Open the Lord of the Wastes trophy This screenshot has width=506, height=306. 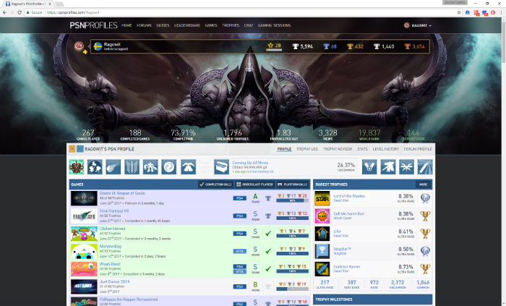(x=349, y=196)
